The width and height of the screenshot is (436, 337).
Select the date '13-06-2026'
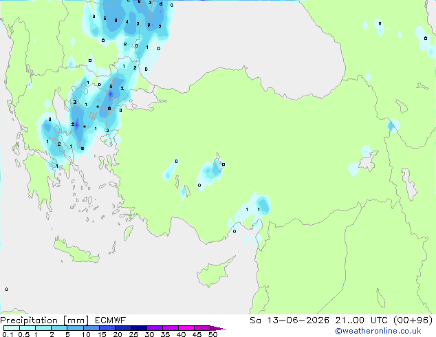(x=298, y=320)
